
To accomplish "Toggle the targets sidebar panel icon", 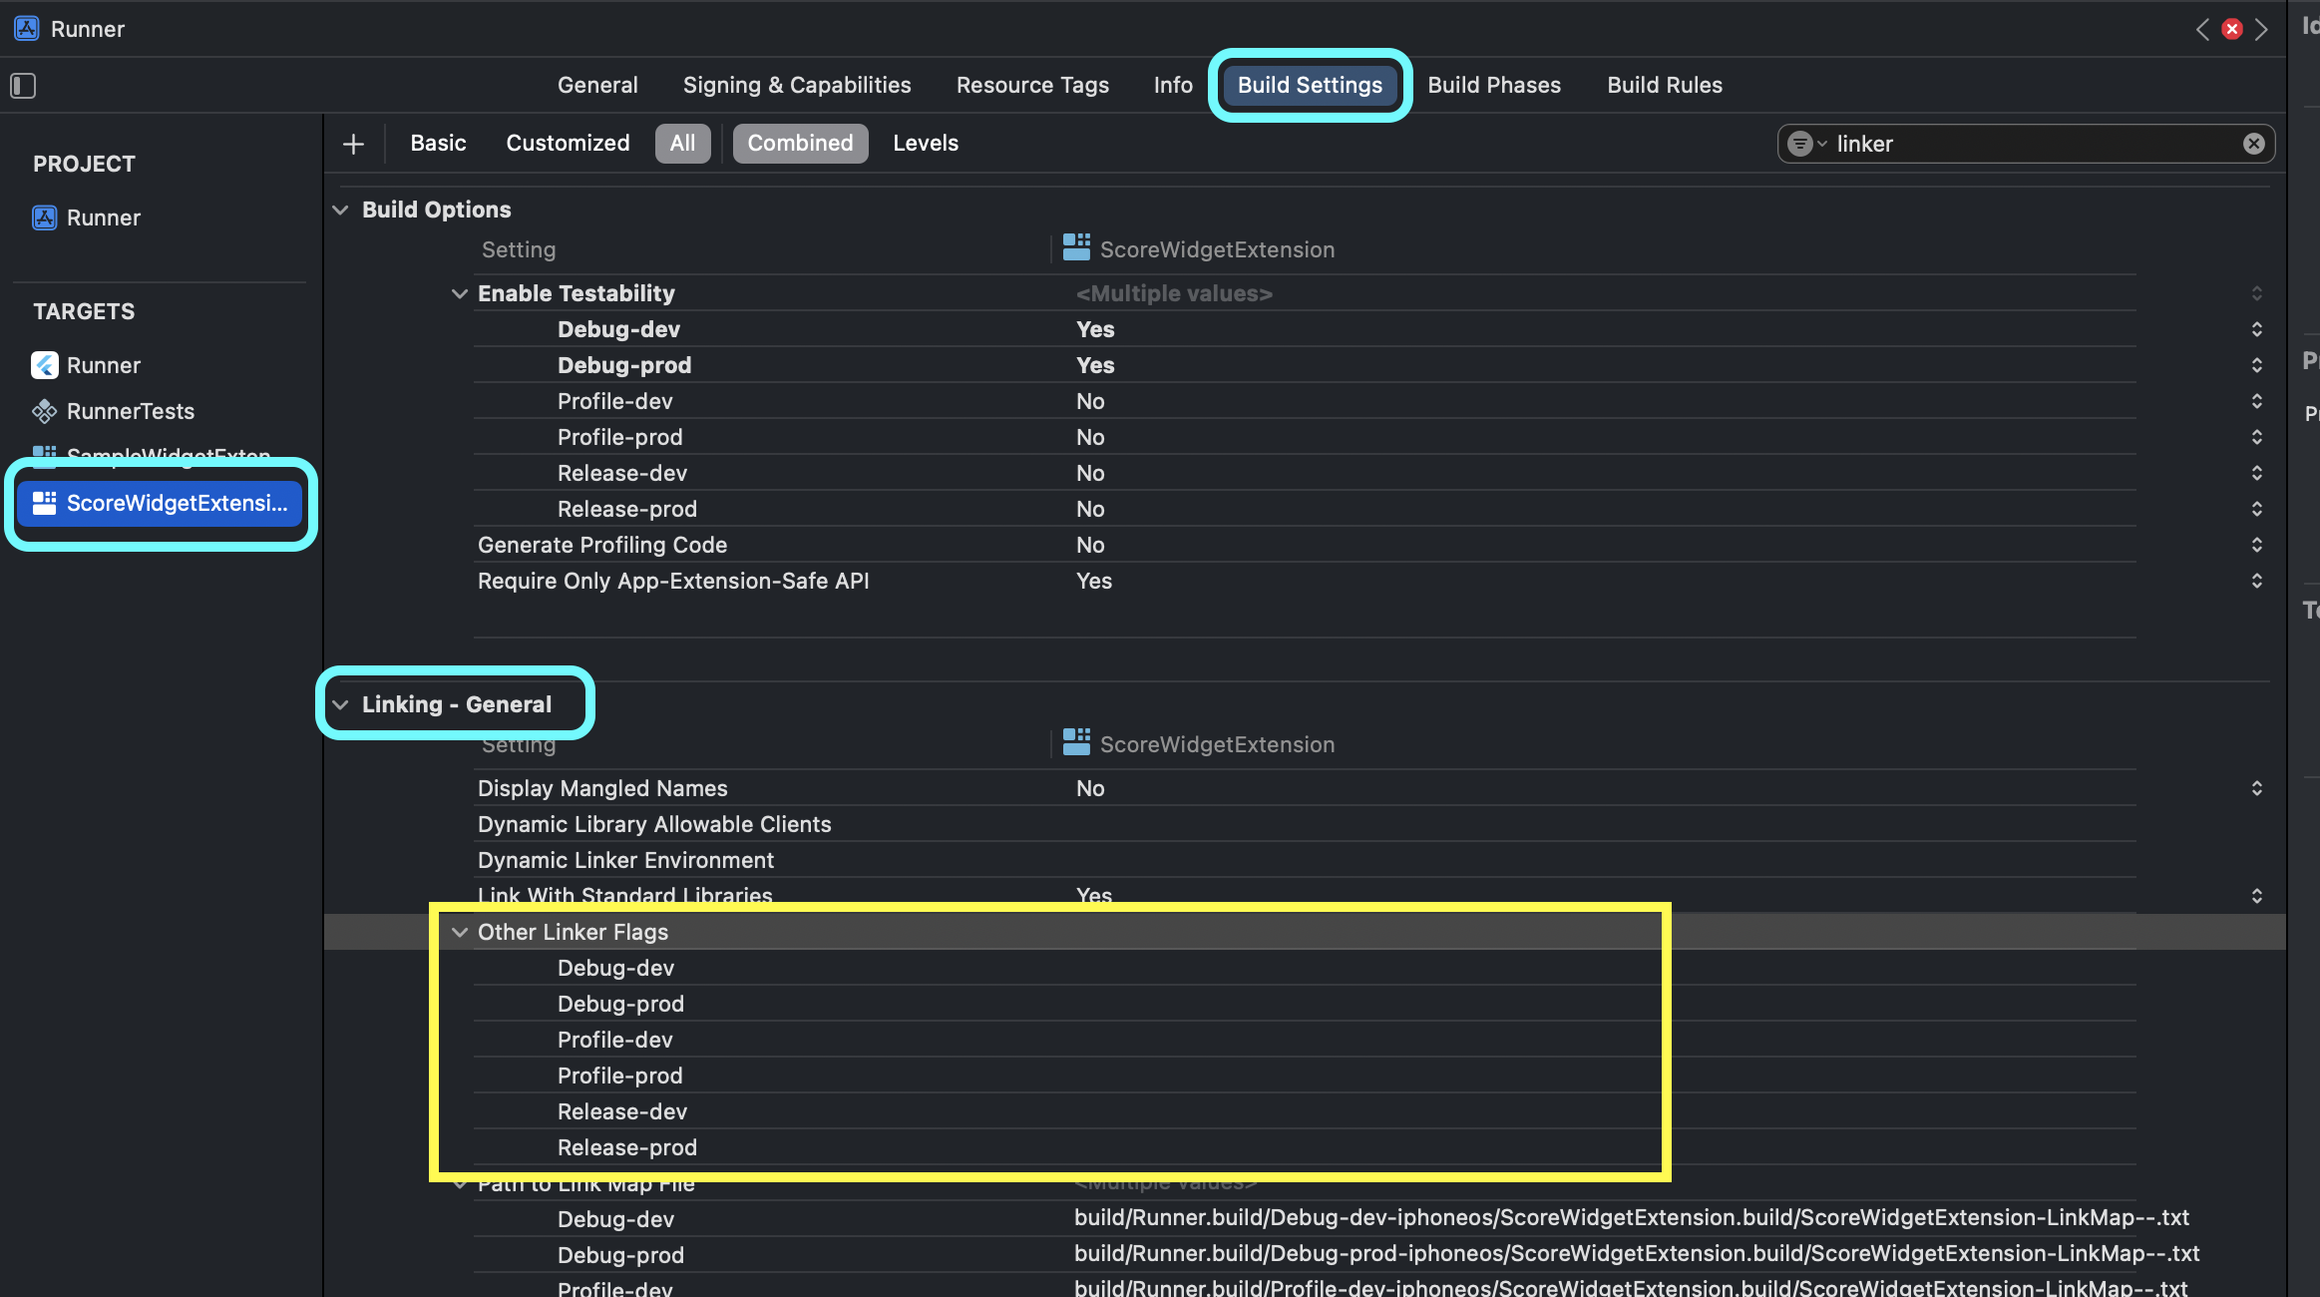I will tap(23, 86).
